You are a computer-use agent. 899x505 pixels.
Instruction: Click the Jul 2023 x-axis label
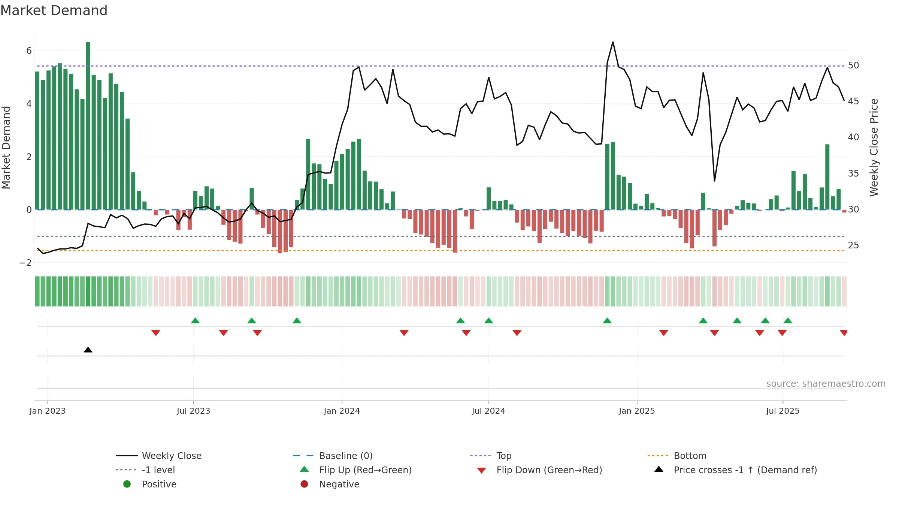[x=194, y=411]
